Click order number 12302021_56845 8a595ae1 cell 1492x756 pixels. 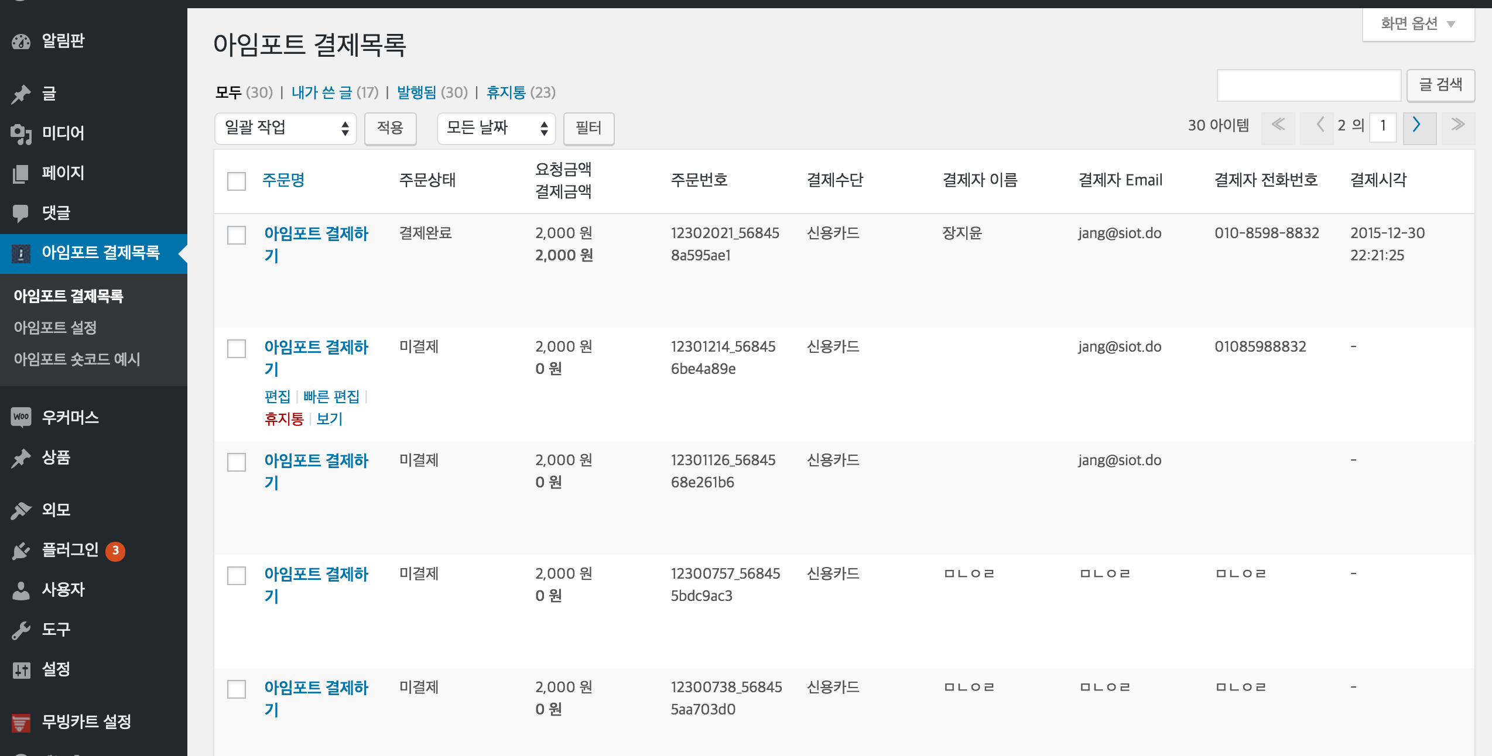pos(725,244)
